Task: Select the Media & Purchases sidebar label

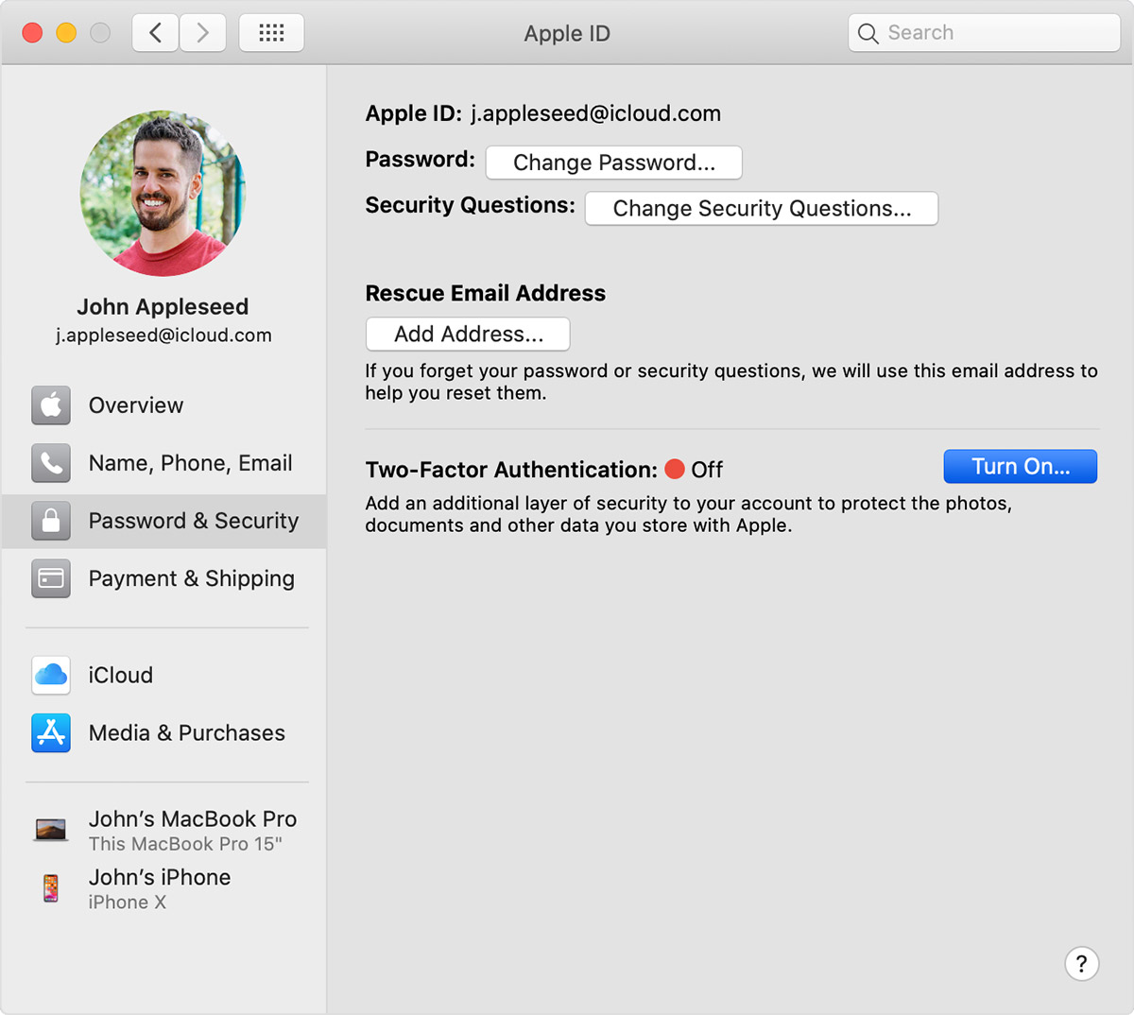Action: pyautogui.click(x=186, y=732)
